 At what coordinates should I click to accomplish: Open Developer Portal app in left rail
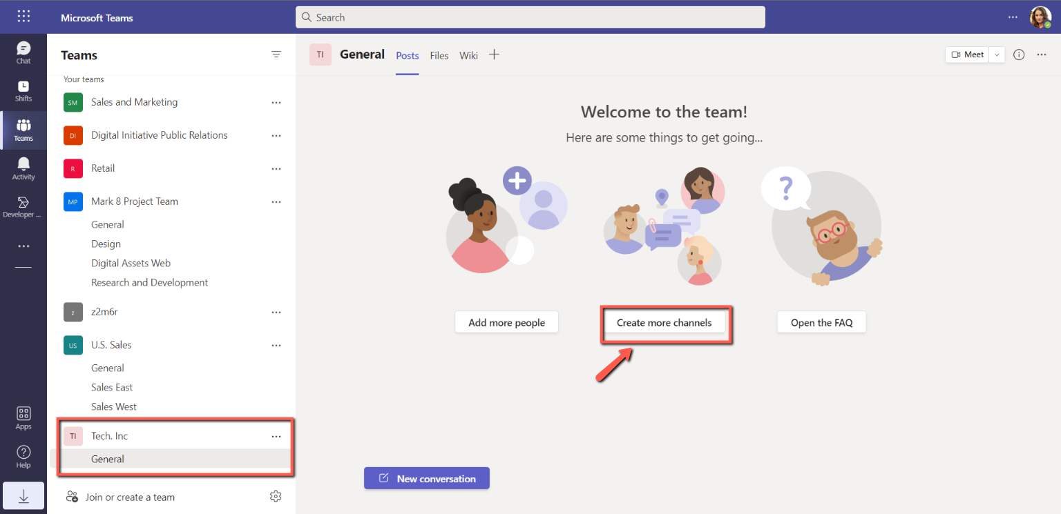[x=23, y=206]
